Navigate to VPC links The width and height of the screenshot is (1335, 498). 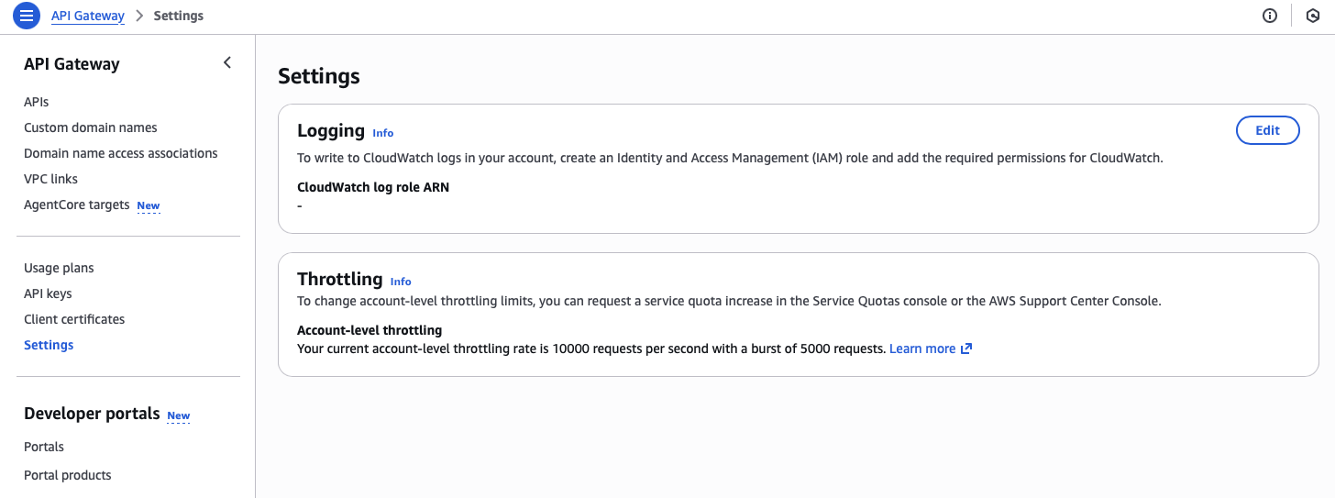pos(50,179)
